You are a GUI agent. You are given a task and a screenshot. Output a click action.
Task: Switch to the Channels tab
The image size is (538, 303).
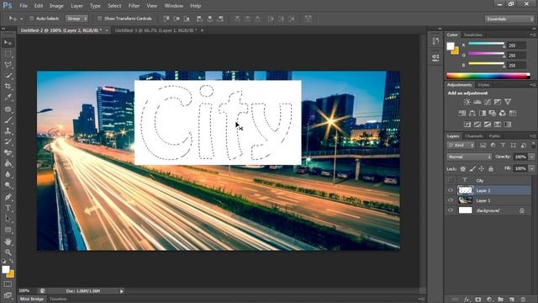(474, 136)
